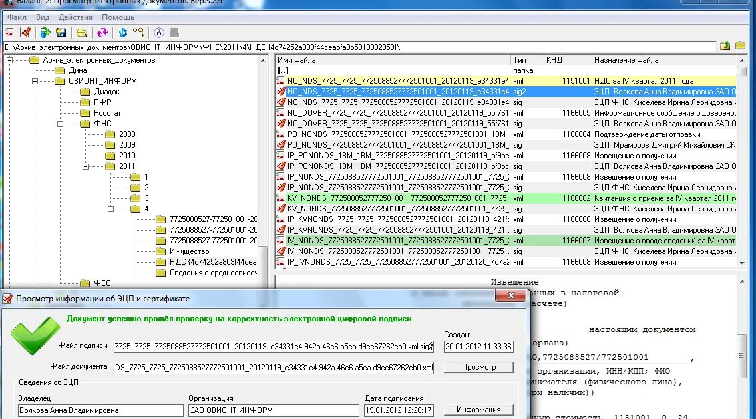Click the icon of Извещение о вводе сведений row
Image resolution: width=756 pixels, height=419 pixels.
[281, 240]
